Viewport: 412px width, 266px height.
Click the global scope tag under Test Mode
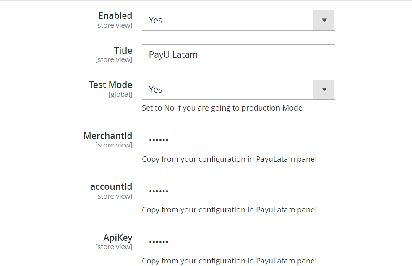coord(120,95)
